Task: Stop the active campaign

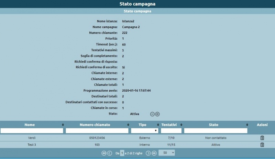Action: click(x=157, y=114)
